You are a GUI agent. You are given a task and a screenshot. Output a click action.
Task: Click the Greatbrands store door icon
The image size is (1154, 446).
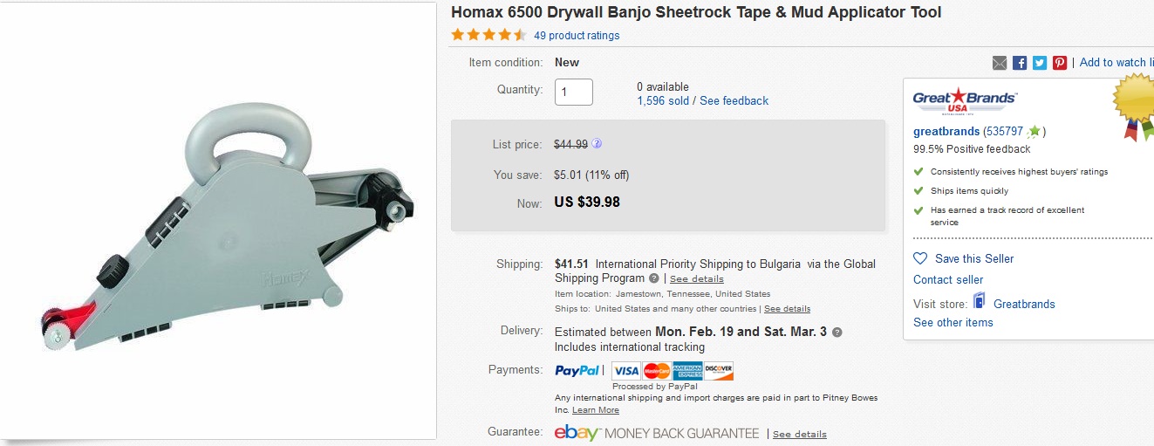point(980,303)
